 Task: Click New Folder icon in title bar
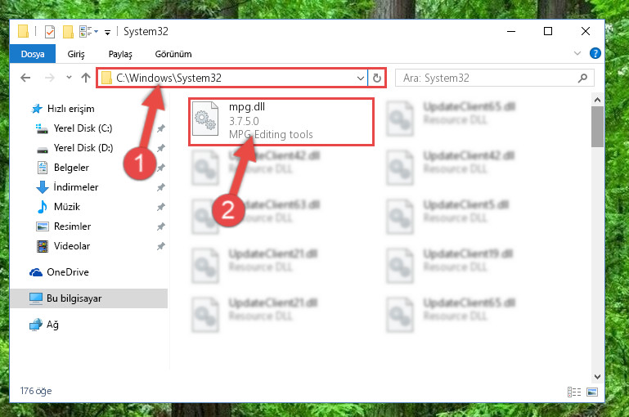(68, 32)
